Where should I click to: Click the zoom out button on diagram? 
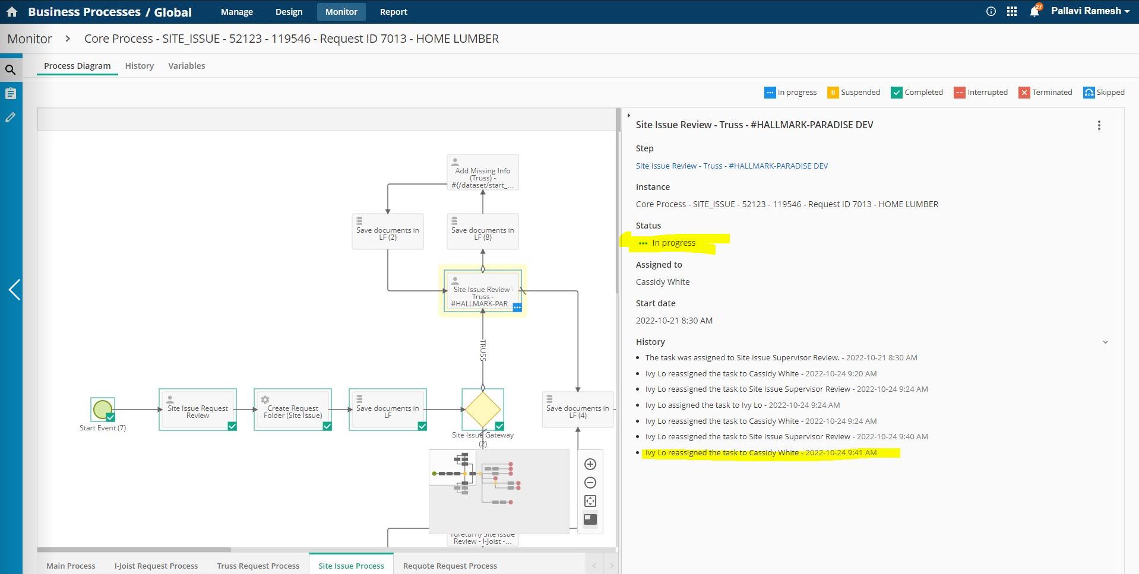coord(590,483)
